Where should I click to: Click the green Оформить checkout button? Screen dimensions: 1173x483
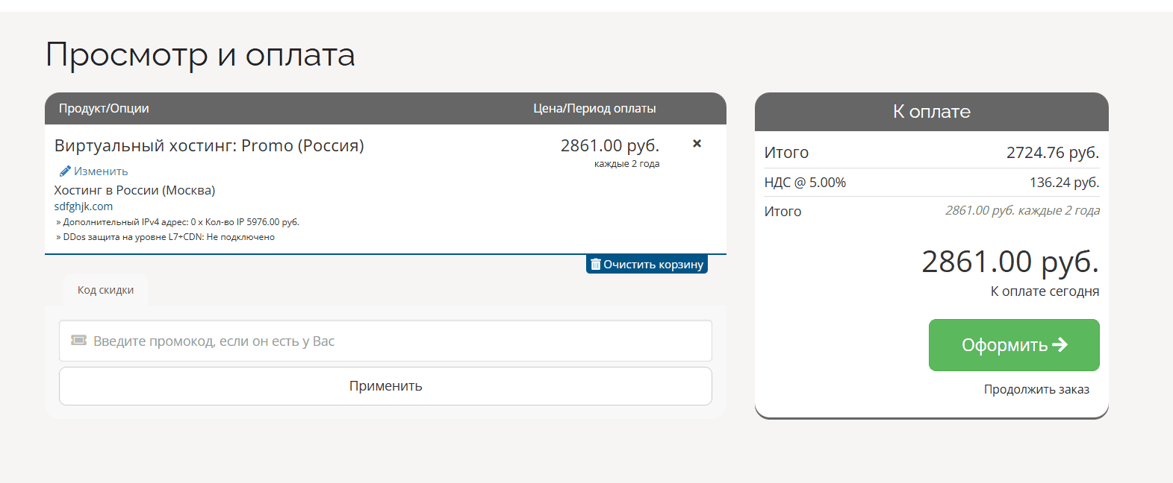pyautogui.click(x=1013, y=345)
